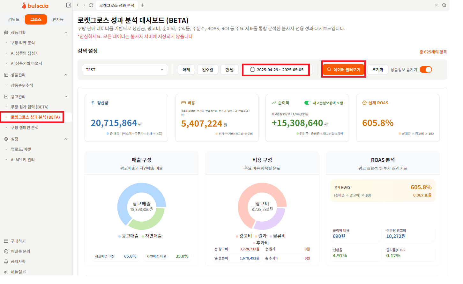
Task: Open the TEST selection dropdown
Action: coord(125,70)
